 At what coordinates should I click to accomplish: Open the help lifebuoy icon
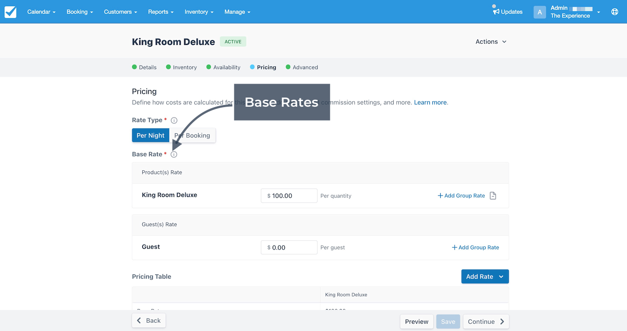615,12
